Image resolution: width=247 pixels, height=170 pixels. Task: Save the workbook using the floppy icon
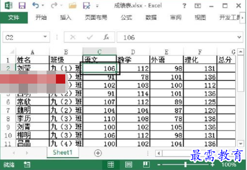22,6
